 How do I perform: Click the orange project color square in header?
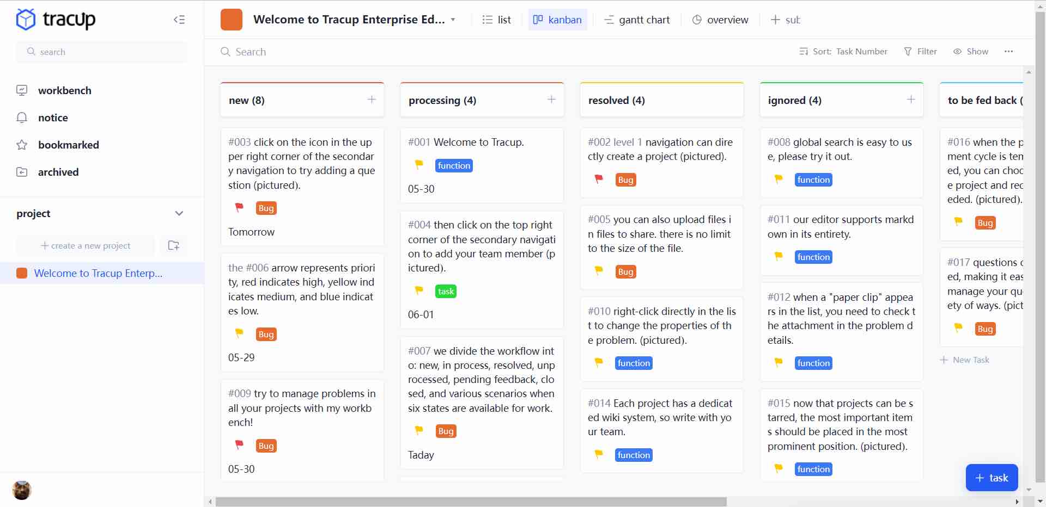click(232, 20)
